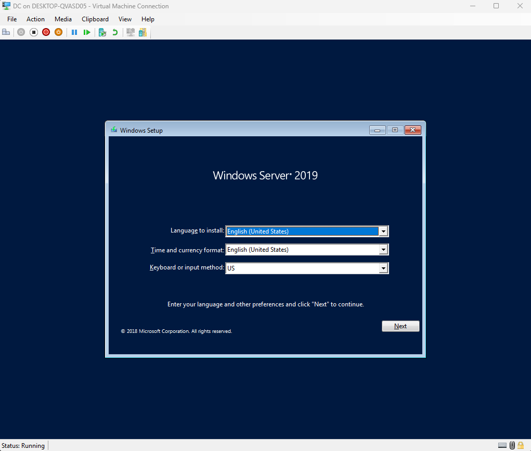Create a checkpoint of the VM

pyautogui.click(x=102, y=32)
